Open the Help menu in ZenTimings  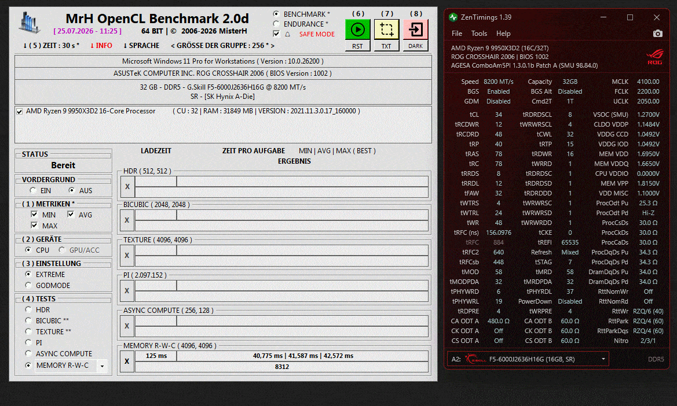tap(503, 33)
